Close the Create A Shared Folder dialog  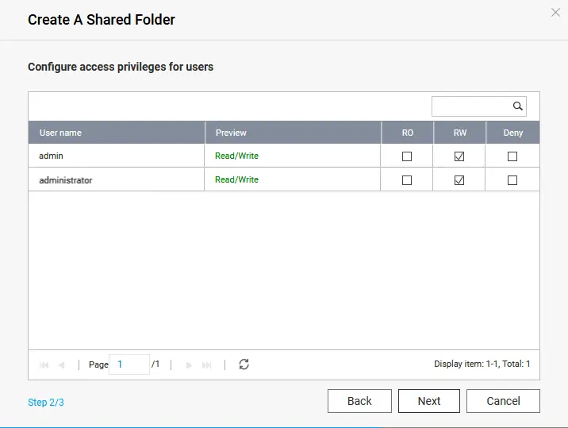point(555,13)
